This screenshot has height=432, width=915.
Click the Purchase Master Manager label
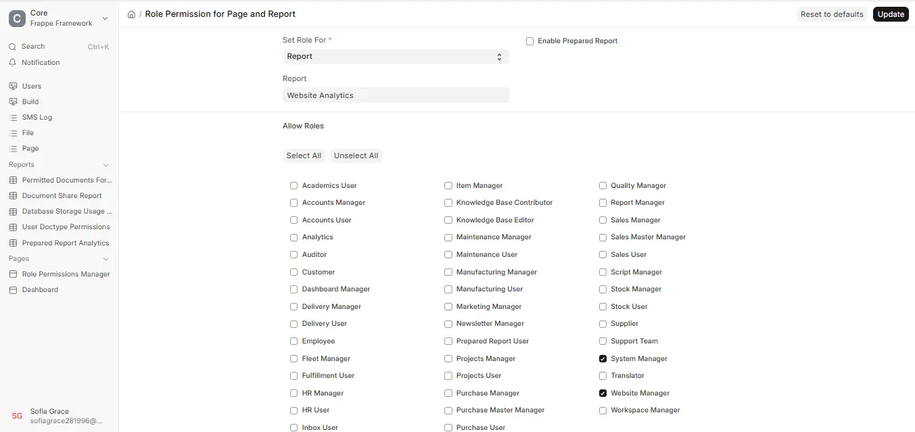500,410
